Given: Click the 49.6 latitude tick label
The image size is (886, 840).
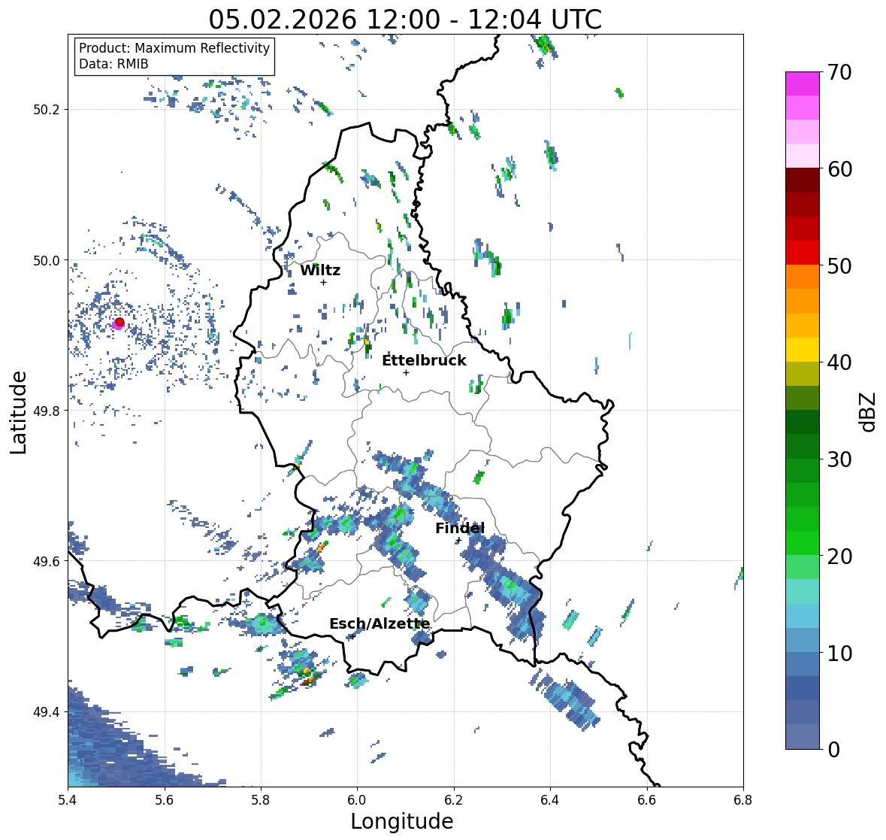Looking at the screenshot, I should tap(47, 561).
